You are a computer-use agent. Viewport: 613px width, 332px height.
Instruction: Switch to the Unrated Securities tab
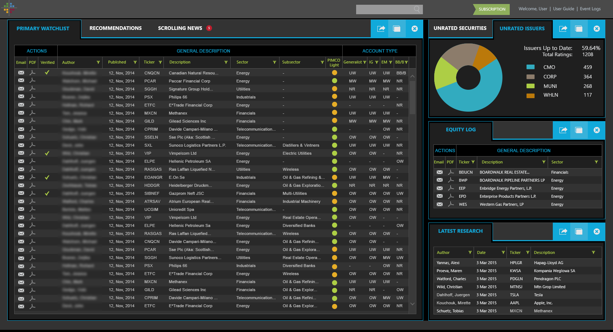[460, 28]
